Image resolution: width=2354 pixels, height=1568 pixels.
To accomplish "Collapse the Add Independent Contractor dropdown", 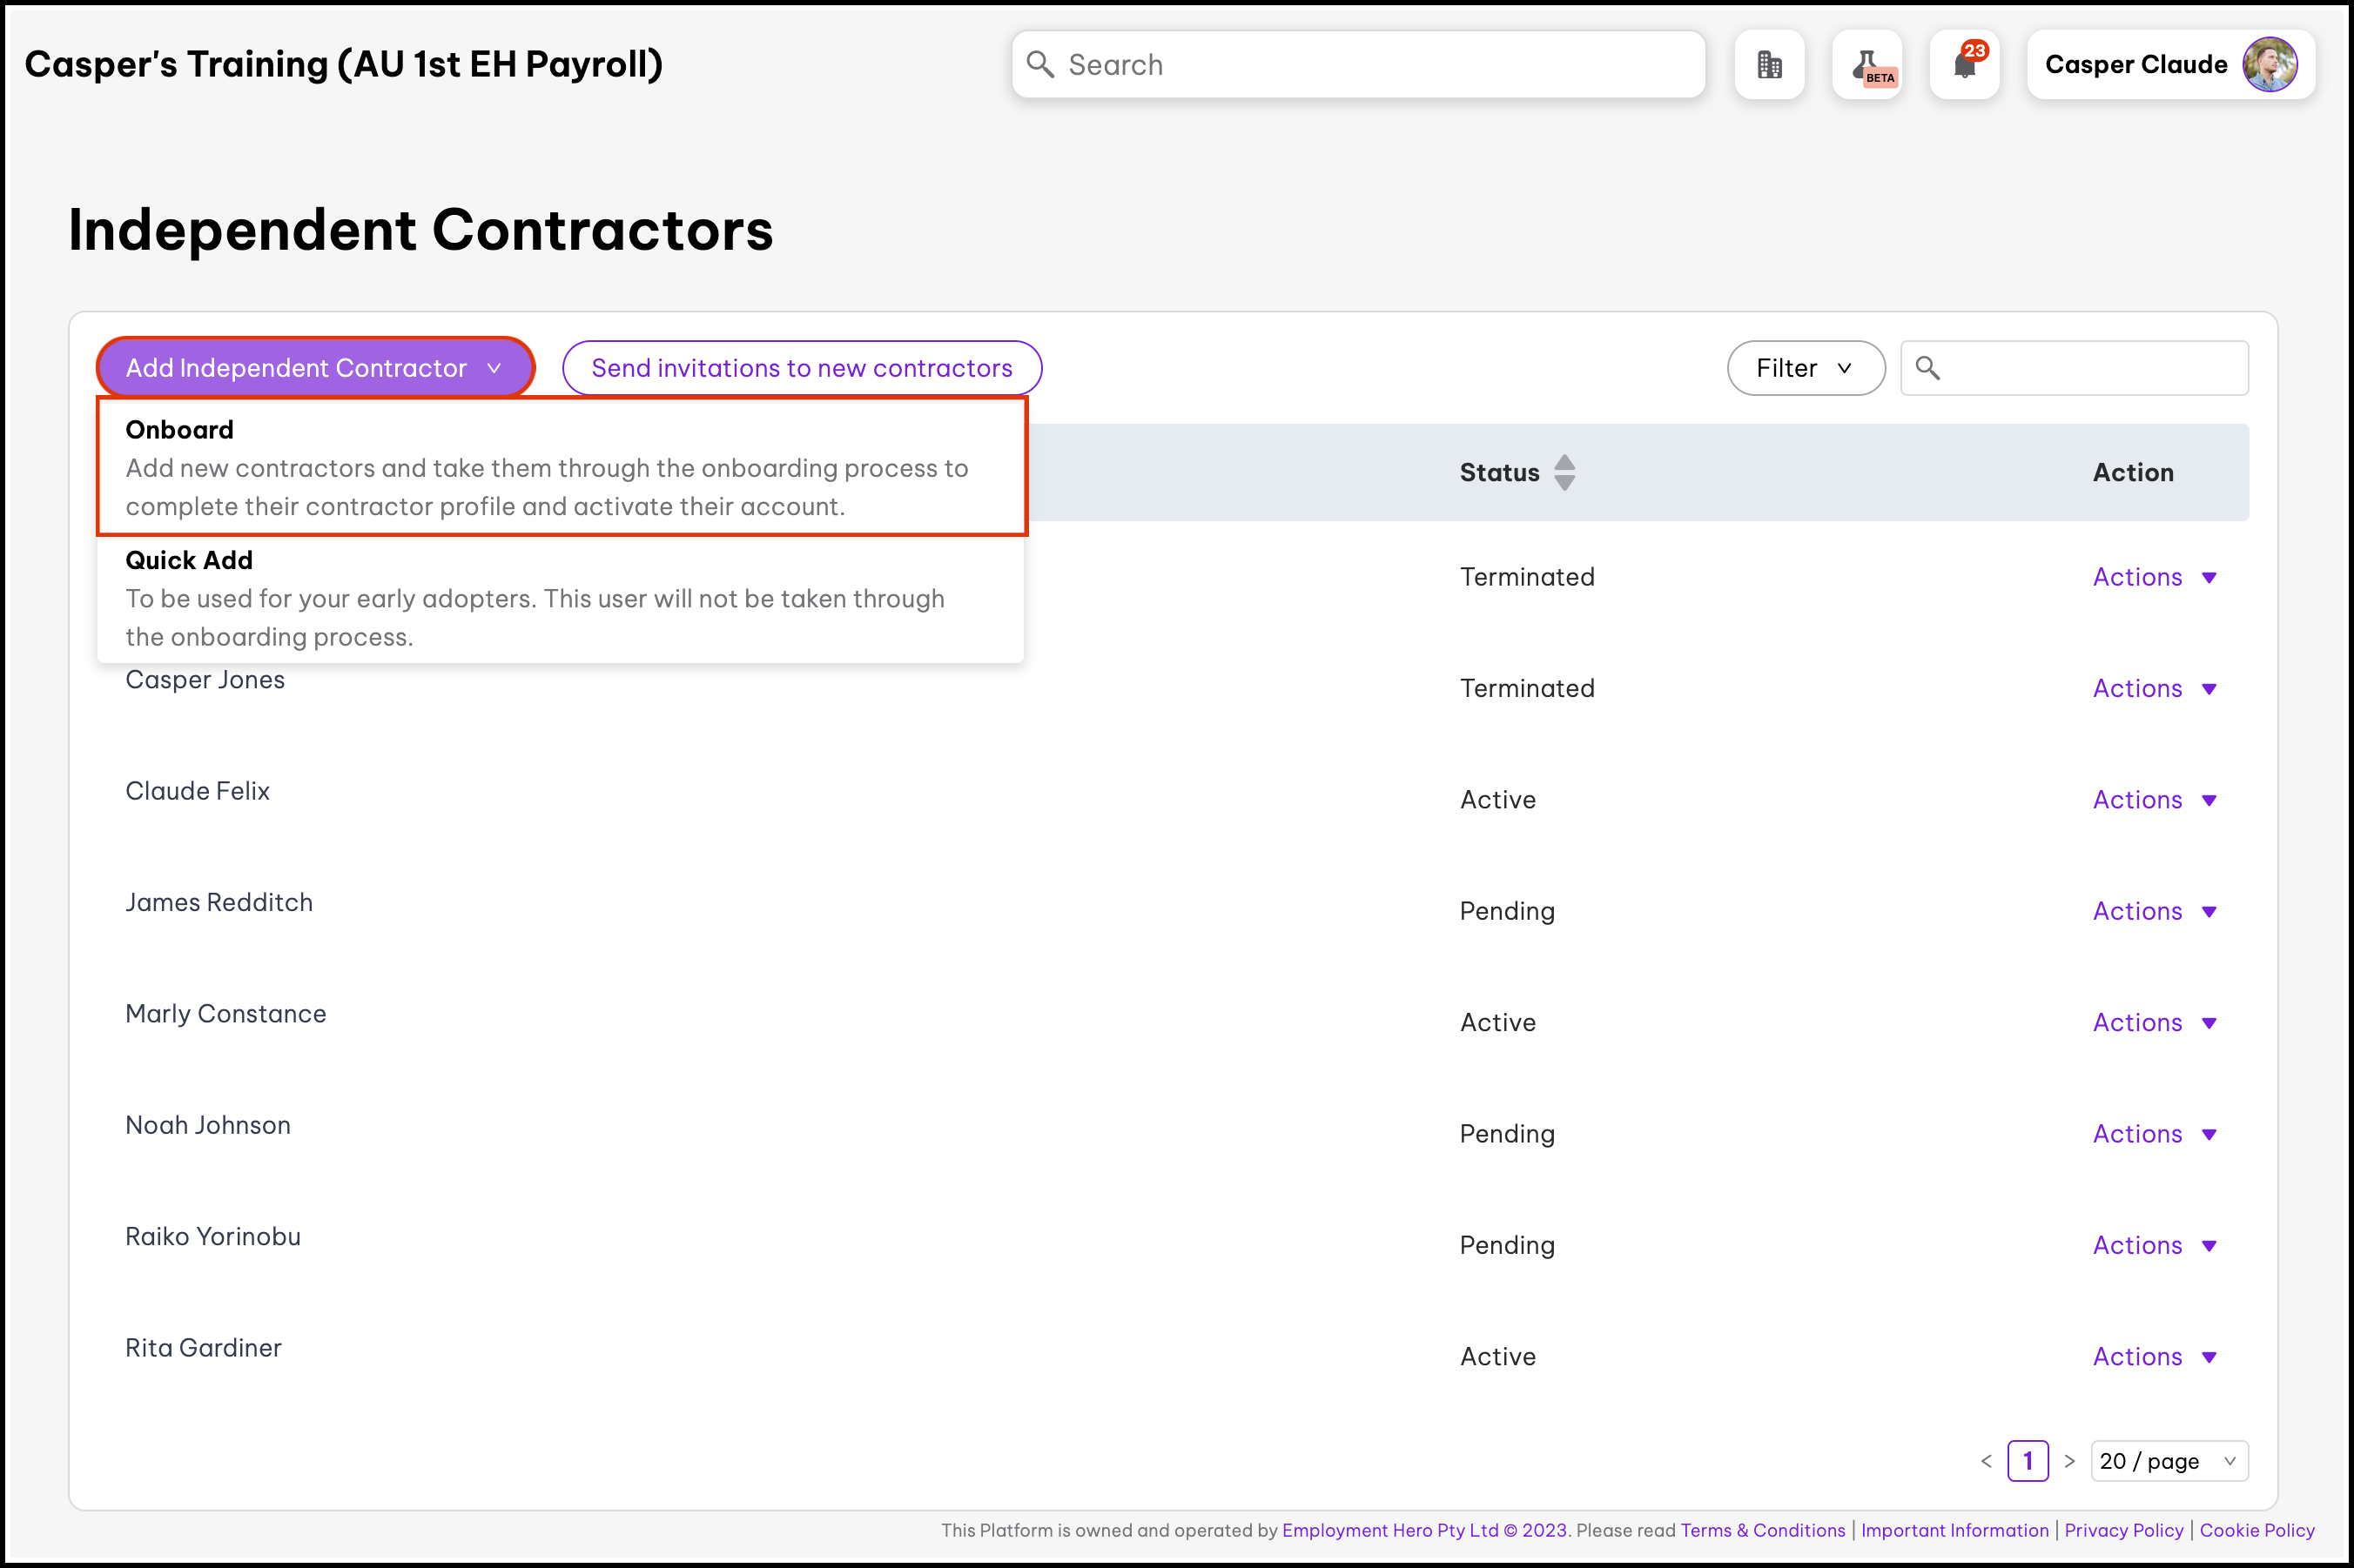I will pos(314,368).
